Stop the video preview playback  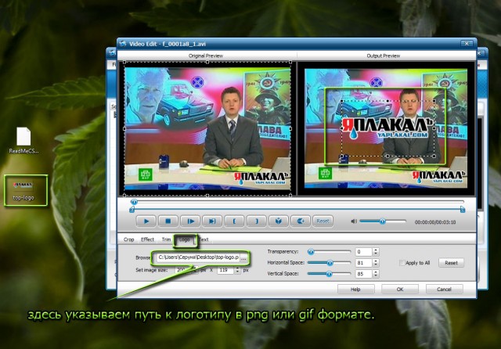pyautogui.click(x=168, y=221)
